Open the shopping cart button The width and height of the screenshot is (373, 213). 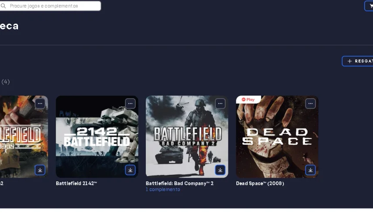click(x=369, y=6)
